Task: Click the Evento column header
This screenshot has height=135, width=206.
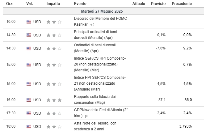Action: click(x=80, y=4)
